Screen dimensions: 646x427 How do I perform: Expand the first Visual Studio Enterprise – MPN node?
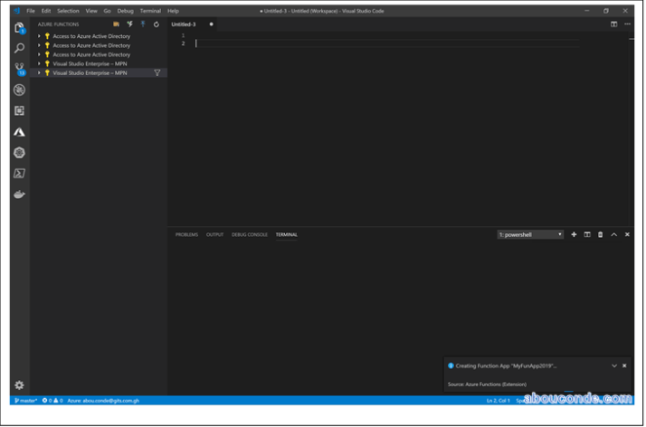(39, 63)
